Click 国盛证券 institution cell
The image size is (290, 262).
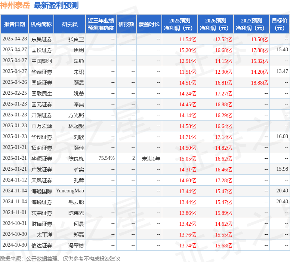[x=42, y=83]
